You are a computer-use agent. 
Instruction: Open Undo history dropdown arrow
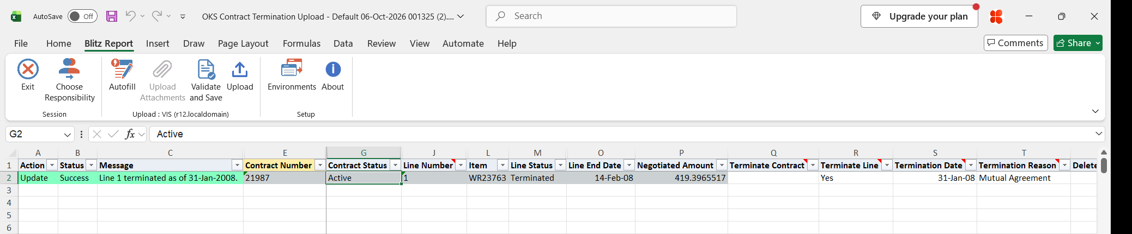coord(142,16)
